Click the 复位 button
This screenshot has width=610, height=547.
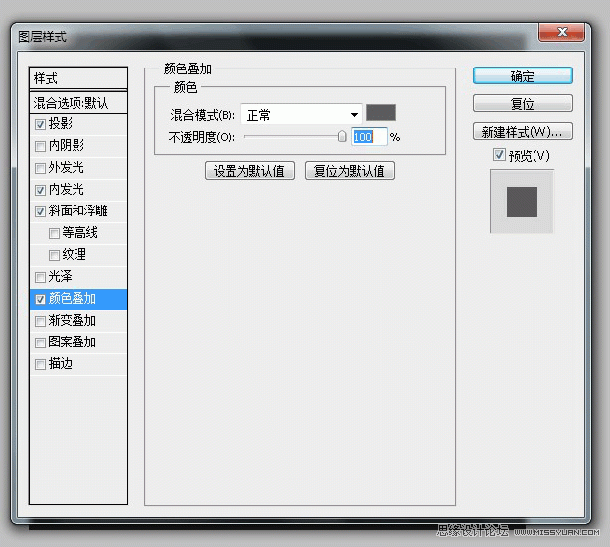click(523, 103)
